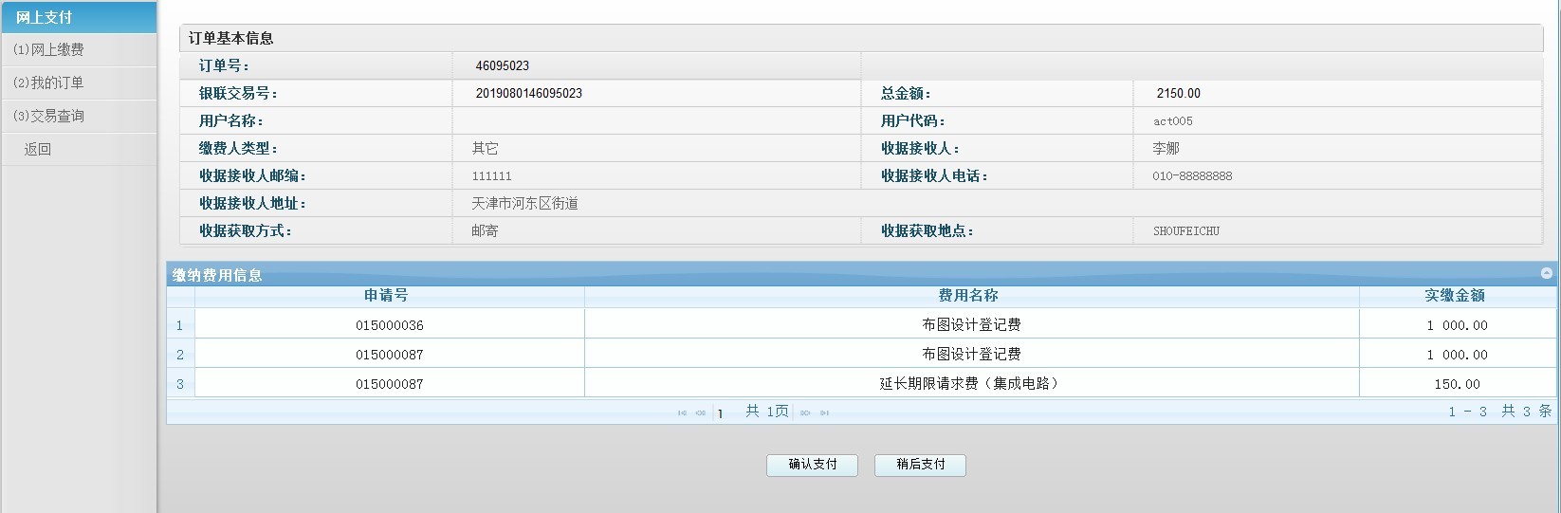This screenshot has height=513, width=1561.
Task: Open the (2)我的订单 menu item
Action: coord(48,82)
